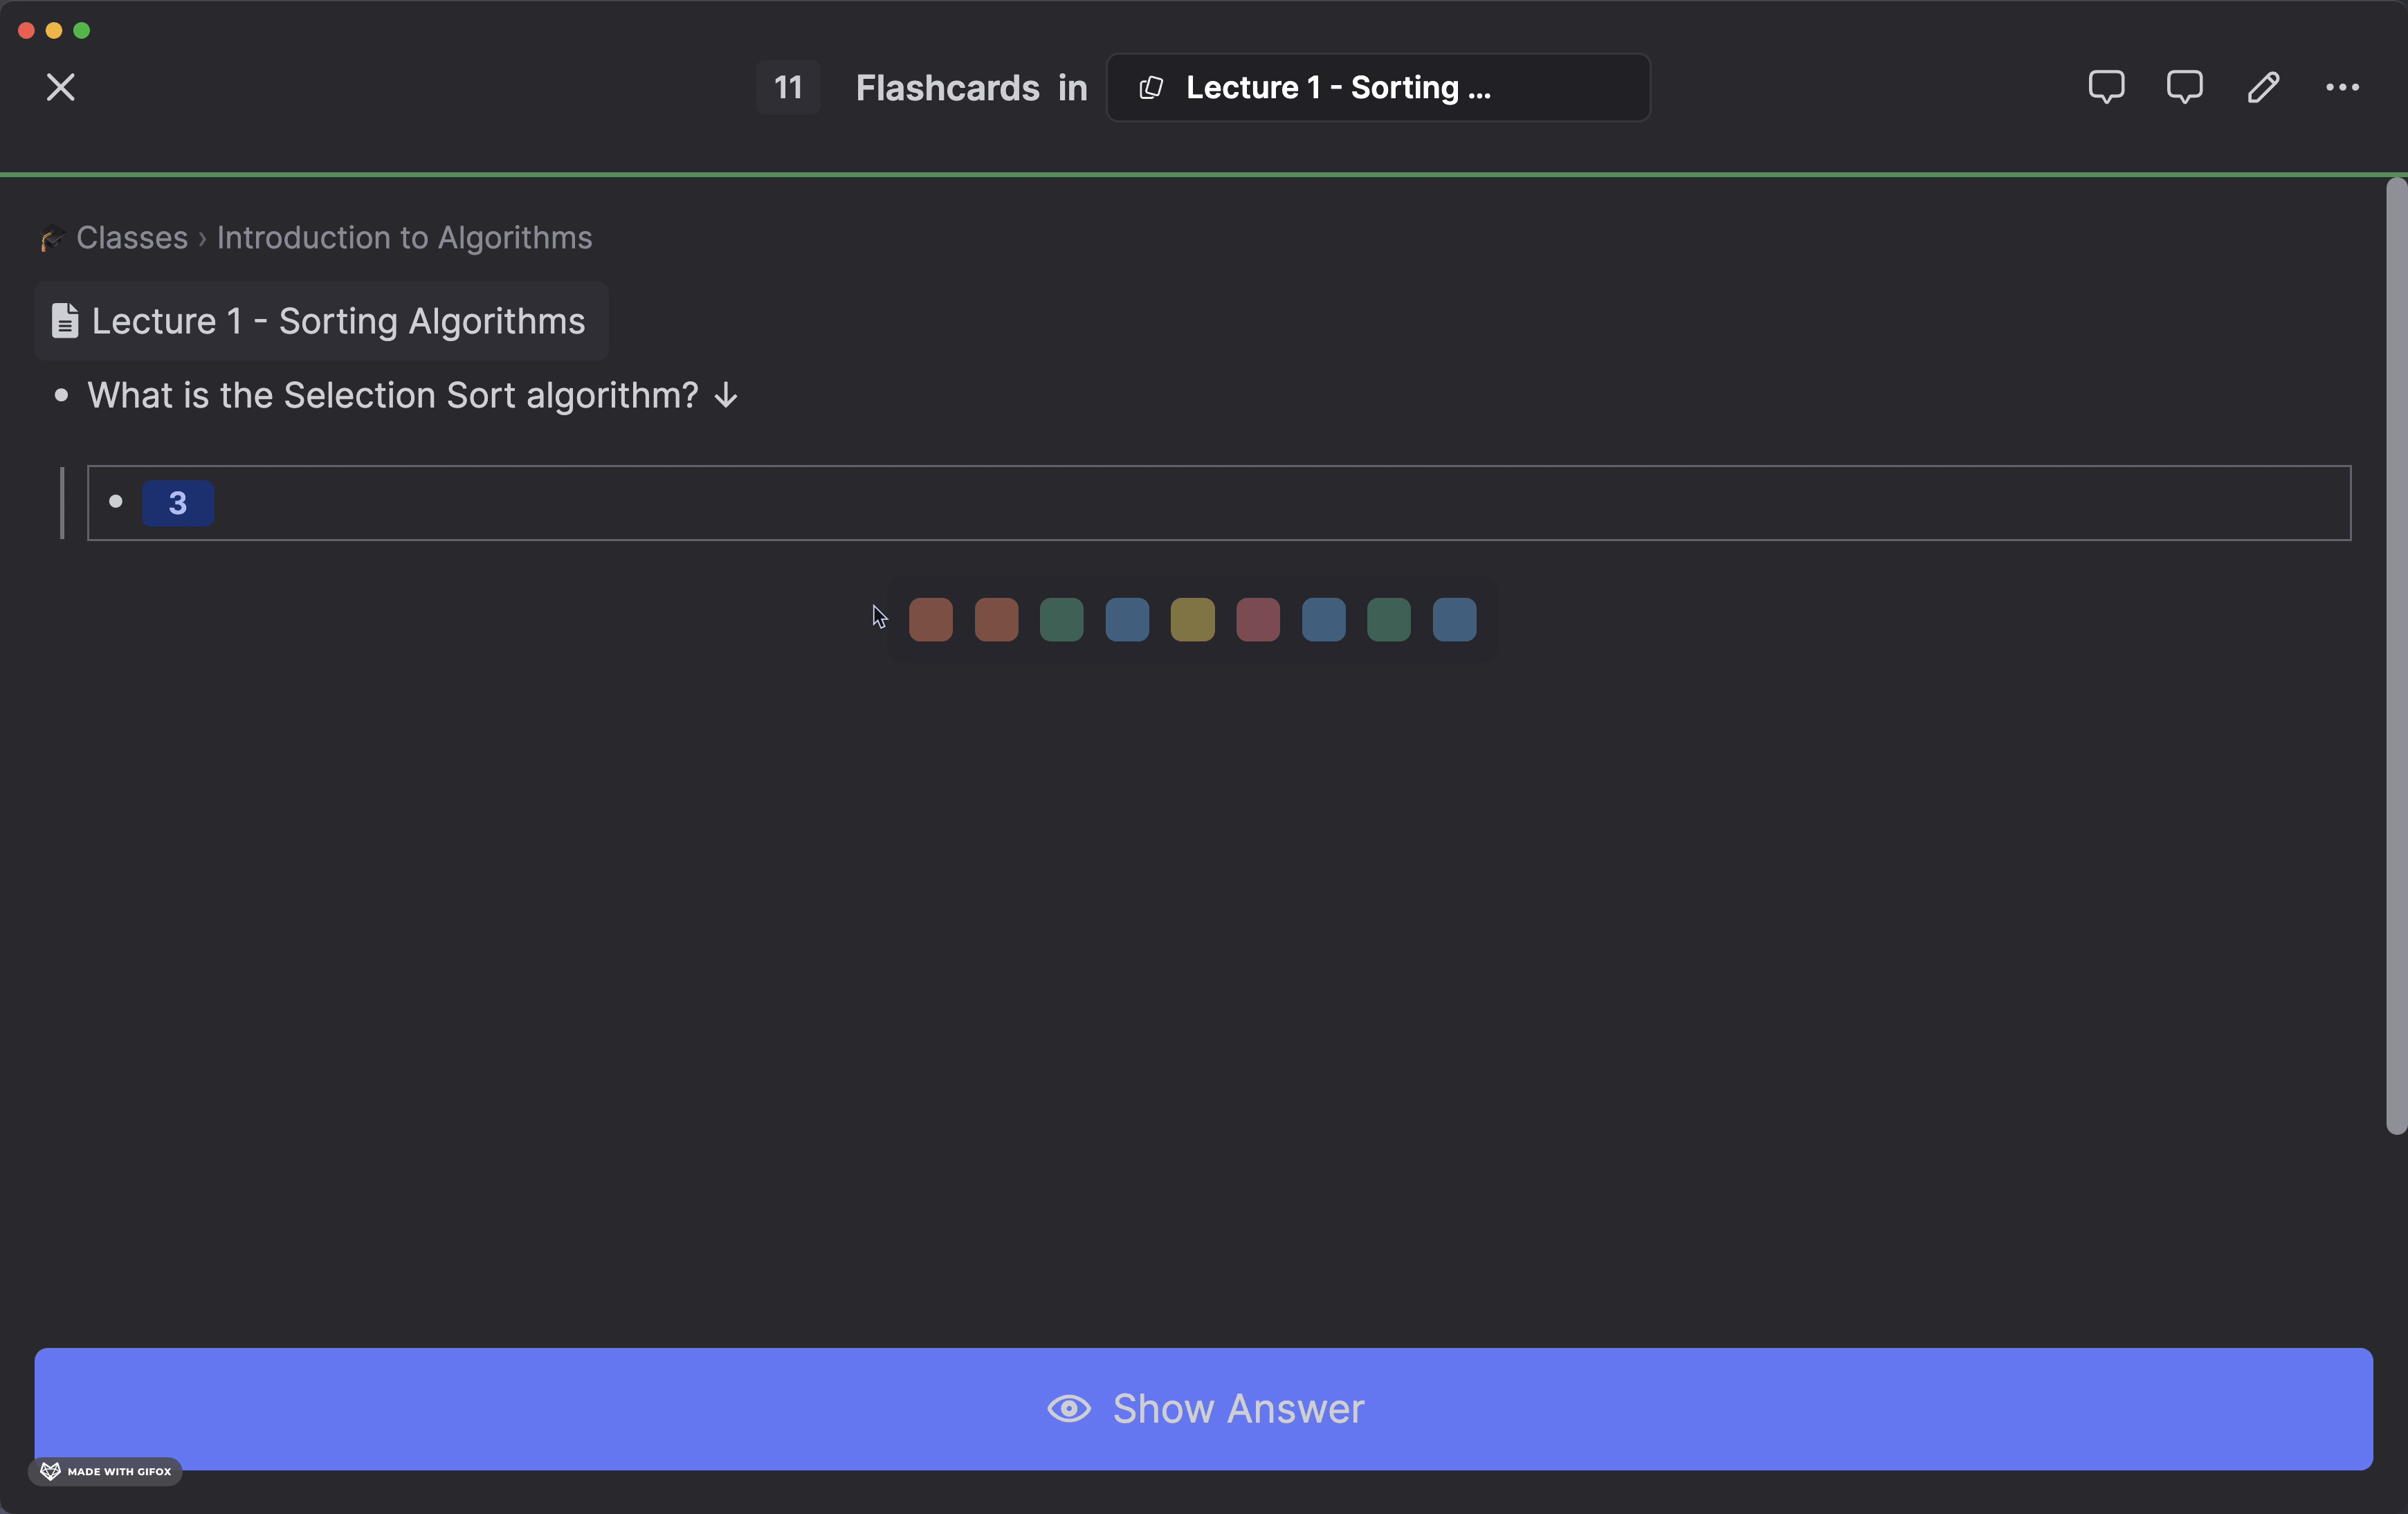Click the first speech bubble comment icon
Screen dimensions: 2408x1514
[2106, 87]
